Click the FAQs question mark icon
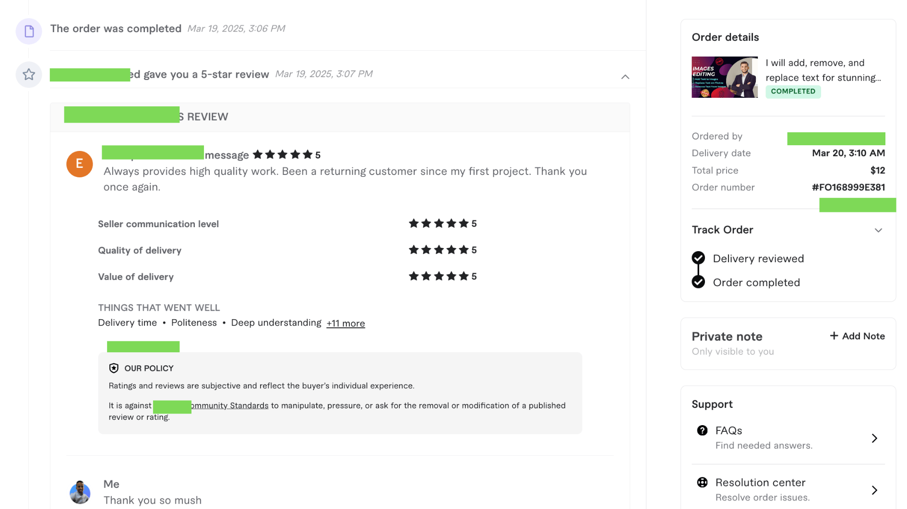907x509 pixels. pos(702,430)
